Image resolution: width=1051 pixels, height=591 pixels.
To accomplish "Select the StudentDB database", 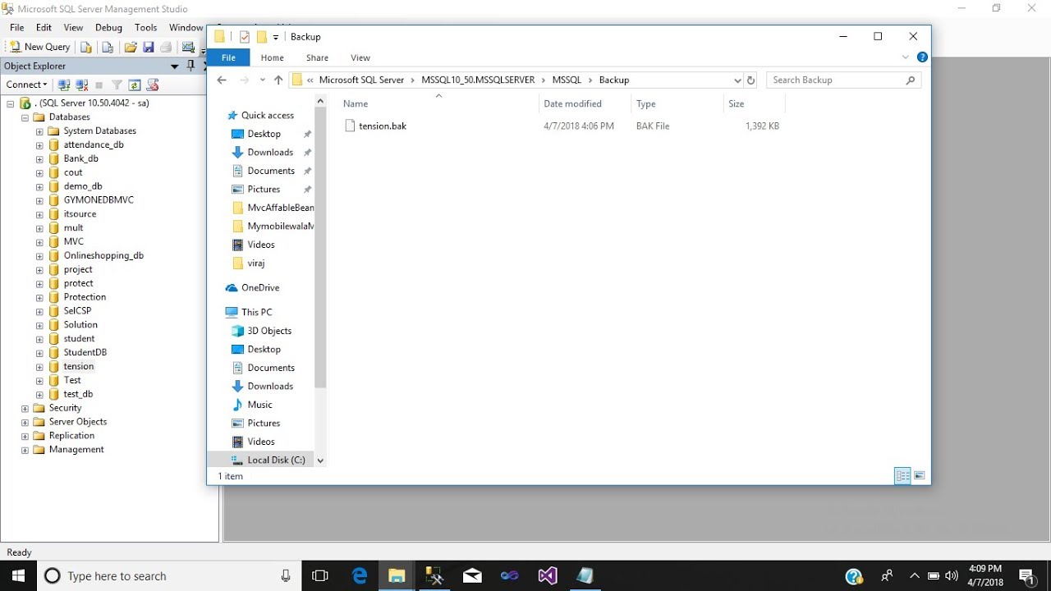I will click(85, 352).
